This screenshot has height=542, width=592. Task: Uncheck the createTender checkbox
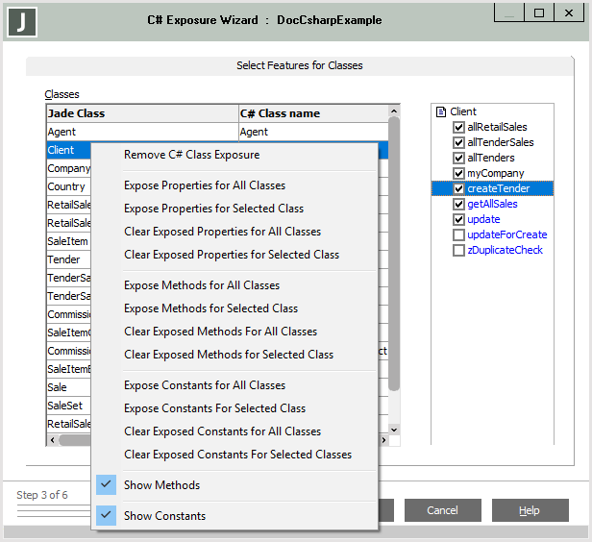point(458,188)
